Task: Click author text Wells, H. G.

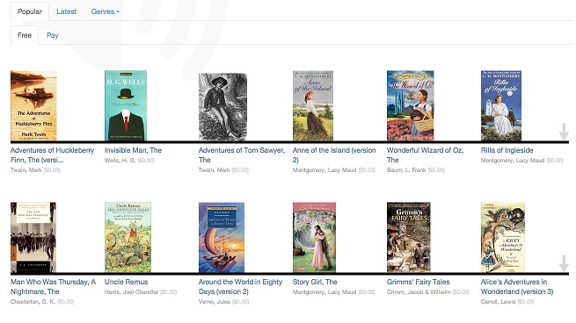Action: coord(120,161)
